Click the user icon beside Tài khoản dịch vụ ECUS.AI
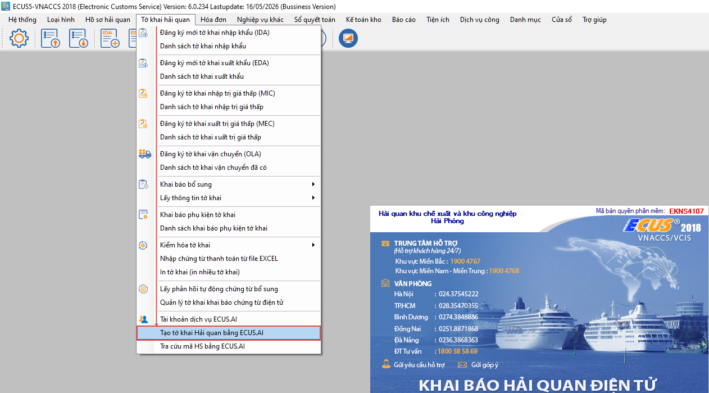The image size is (709, 393). coord(144,319)
